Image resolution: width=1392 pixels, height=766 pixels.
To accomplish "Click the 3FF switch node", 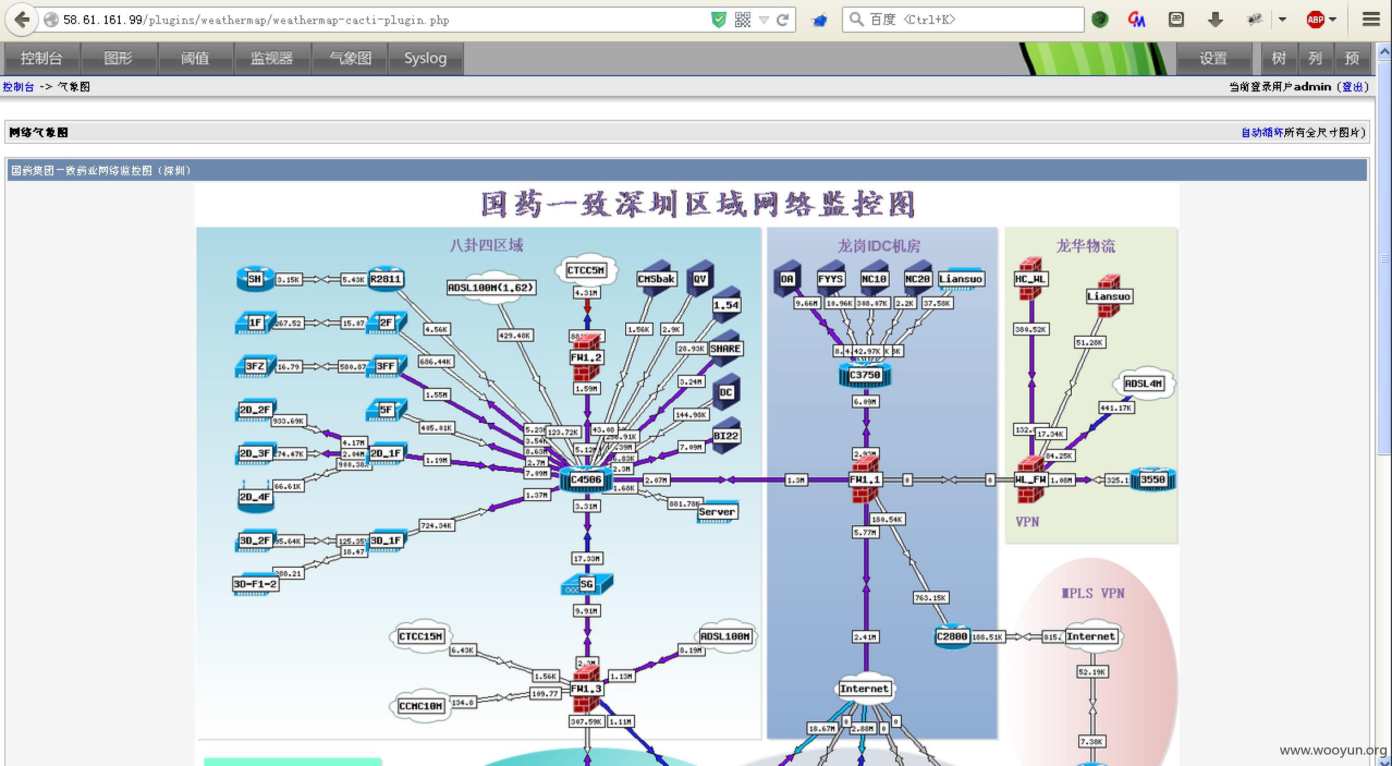I will [x=386, y=366].
